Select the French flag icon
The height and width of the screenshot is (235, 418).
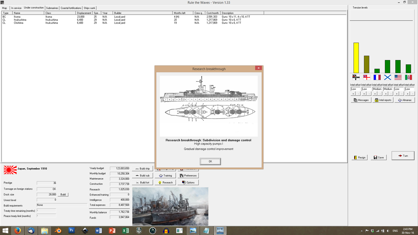pyautogui.click(x=377, y=77)
